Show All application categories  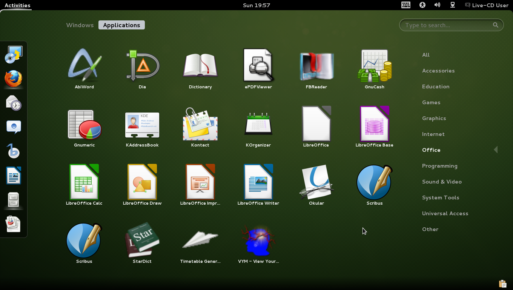click(426, 55)
